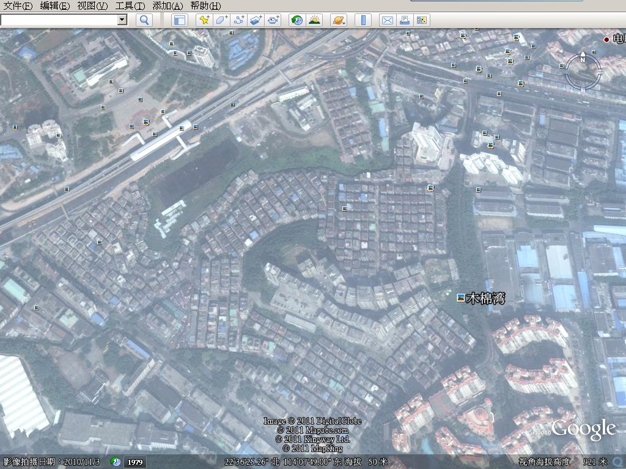Image resolution: width=626 pixels, height=469 pixels.
Task: Click the email envelope icon
Action: coord(387,20)
